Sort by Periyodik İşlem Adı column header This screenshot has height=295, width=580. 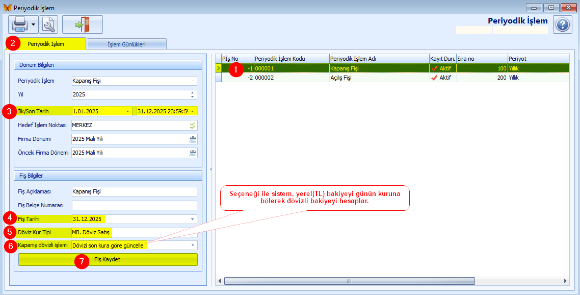pyautogui.click(x=379, y=59)
